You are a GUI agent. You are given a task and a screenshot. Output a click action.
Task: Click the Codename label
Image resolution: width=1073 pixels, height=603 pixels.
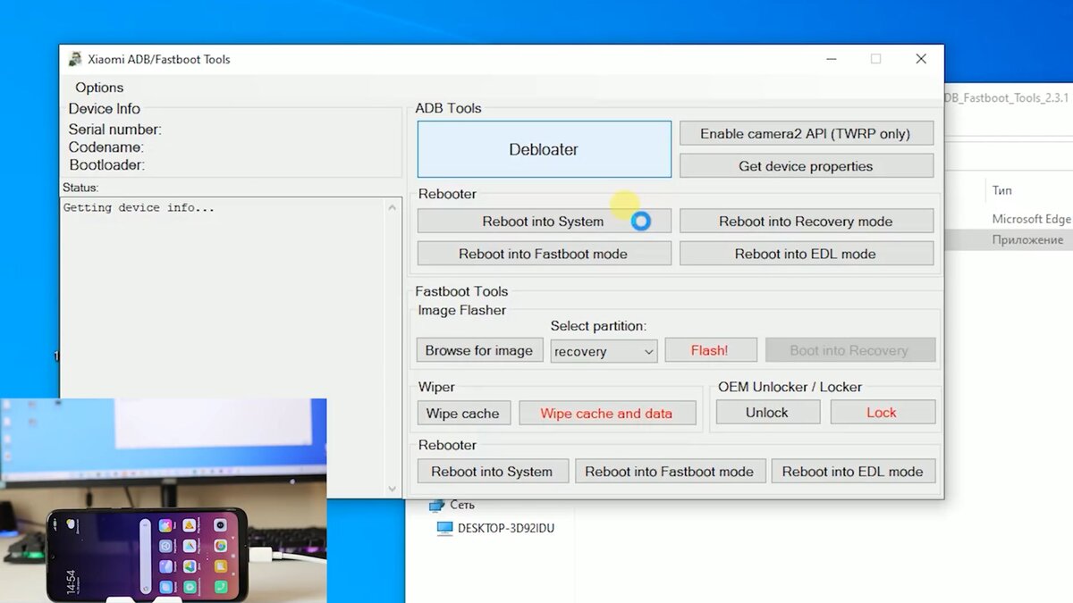tap(106, 147)
